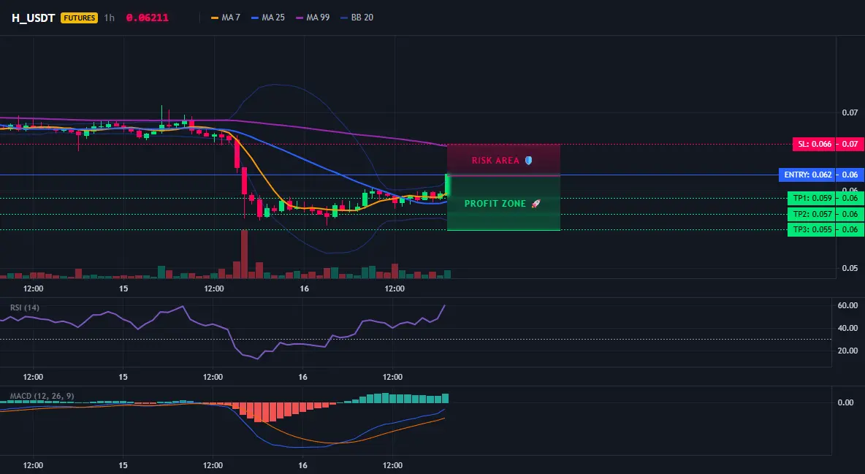Select the TP3: 0.055 target tag
The image size is (865, 474).
812,229
